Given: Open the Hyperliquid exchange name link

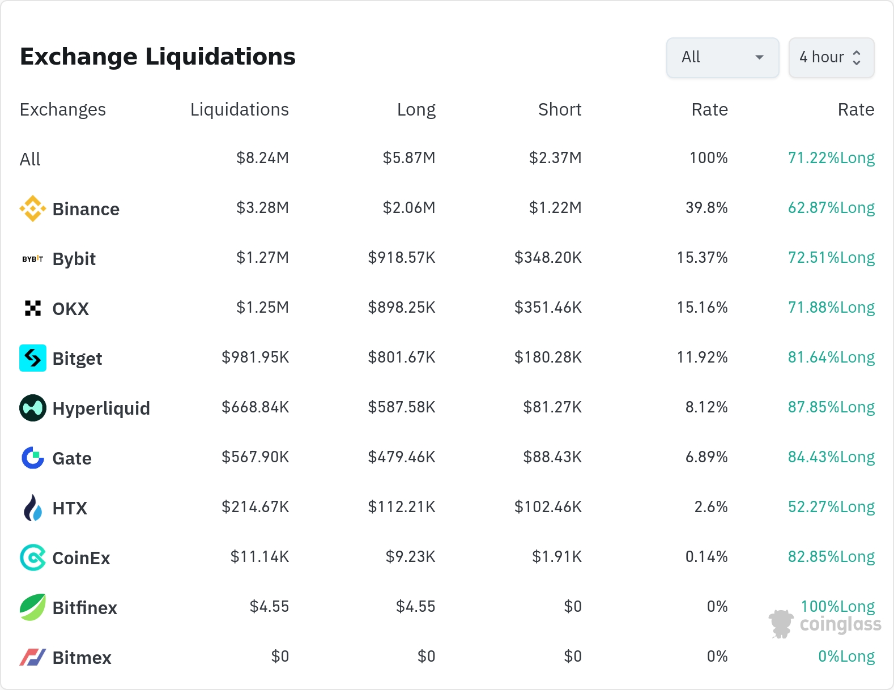Looking at the screenshot, I should coord(101,408).
